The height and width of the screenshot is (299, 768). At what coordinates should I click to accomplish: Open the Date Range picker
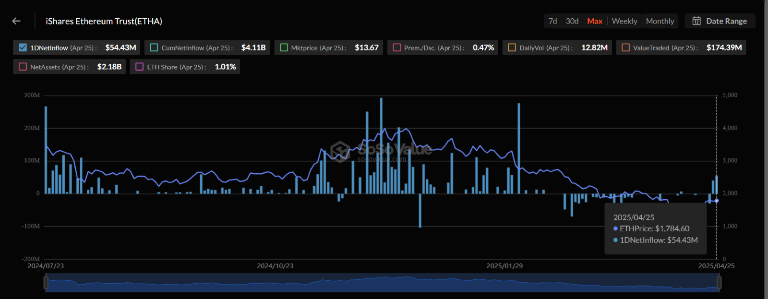tap(720, 21)
